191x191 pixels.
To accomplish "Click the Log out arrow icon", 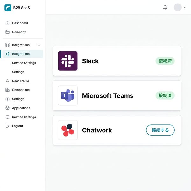I will [x=7, y=126].
